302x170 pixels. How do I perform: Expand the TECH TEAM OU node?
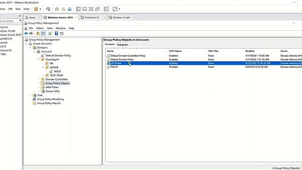tap(43, 76)
